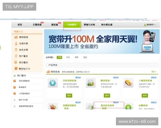
Task: Open 购买电子卡 in the quick-entry list
Action: 24,69
